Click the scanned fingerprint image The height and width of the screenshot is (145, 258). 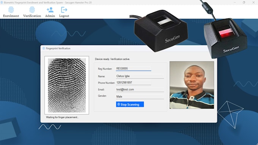click(67, 86)
